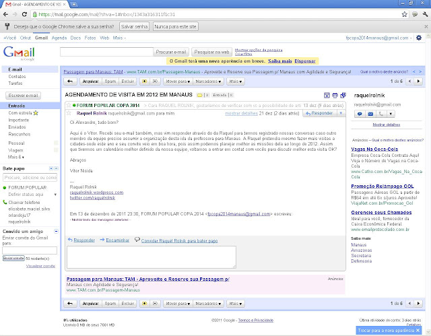
Task: Click Procurar e-mail button
Action: pos(171,52)
